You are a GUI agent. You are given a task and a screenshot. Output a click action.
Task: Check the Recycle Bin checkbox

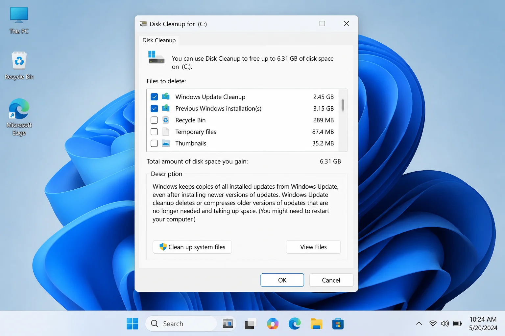click(154, 120)
